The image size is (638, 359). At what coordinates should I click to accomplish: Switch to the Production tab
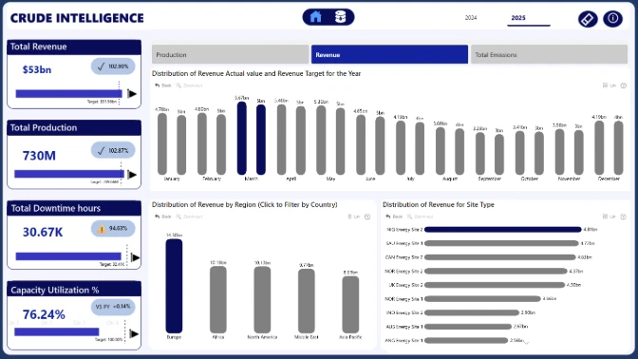[x=230, y=54]
